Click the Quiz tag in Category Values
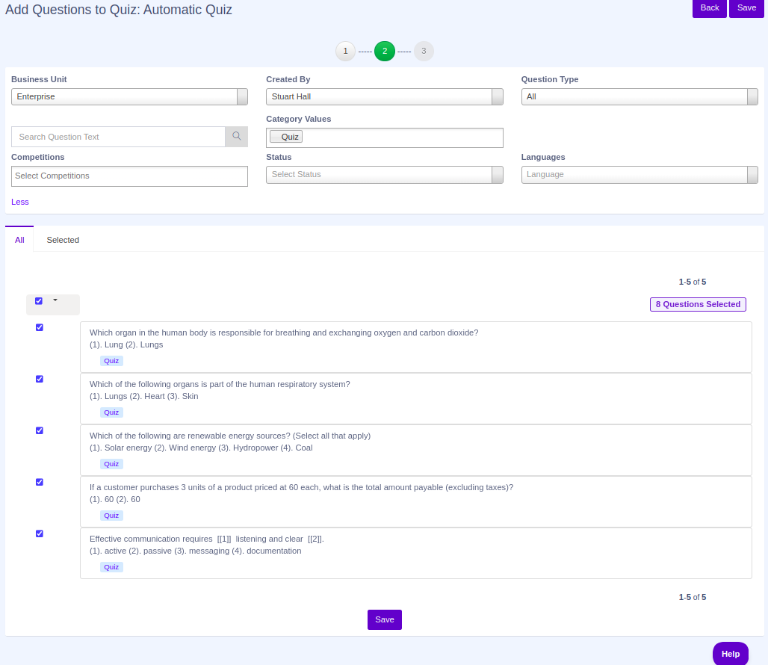 pyautogui.click(x=286, y=137)
